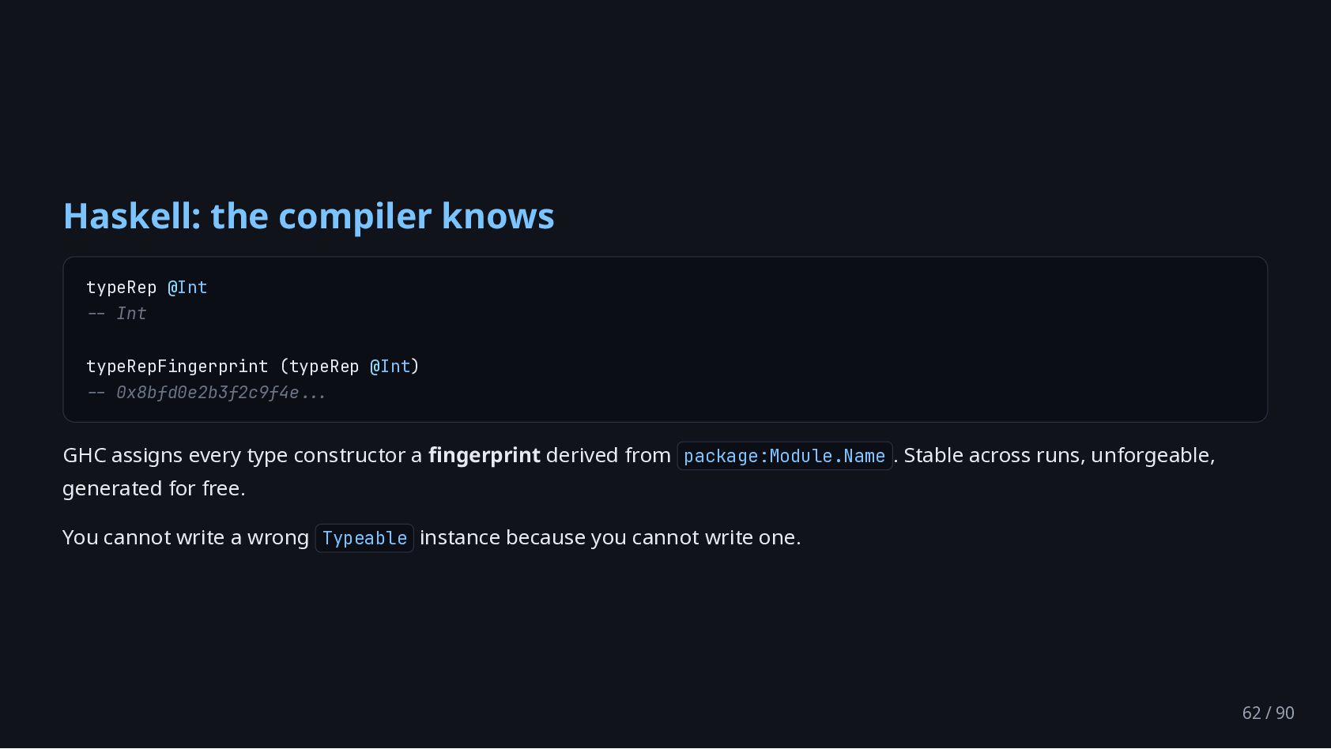The width and height of the screenshot is (1331, 749).
Task: Click the word 'knows' in the heading
Action: [498, 216]
